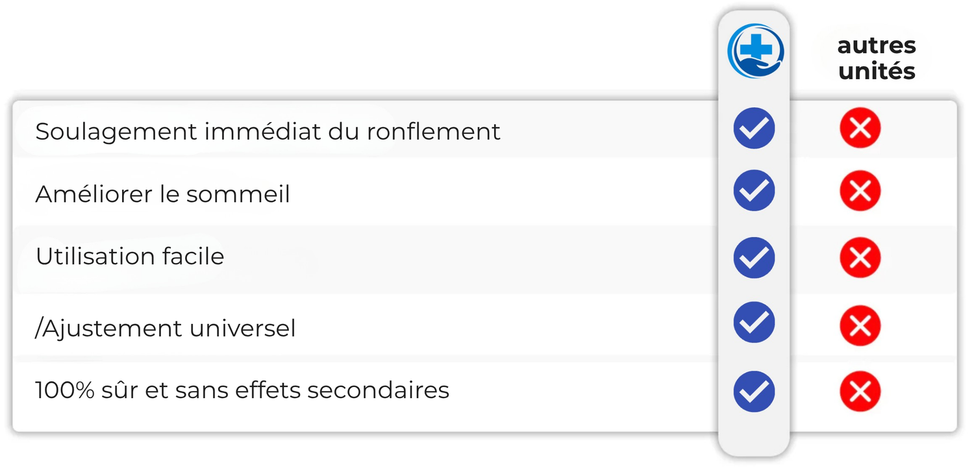Click the 'Utilisation facile' text
The image size is (974, 476).
130,257
